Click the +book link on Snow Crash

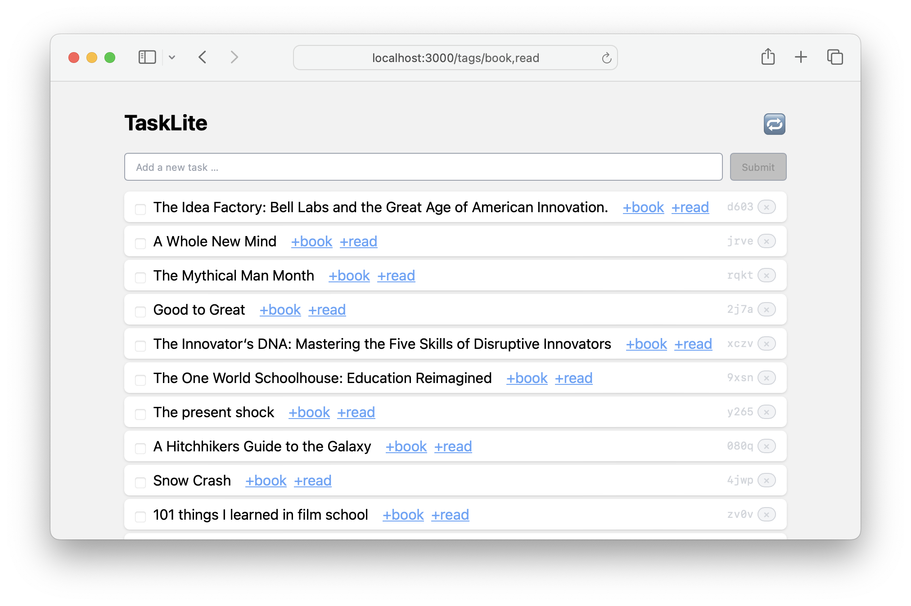[x=265, y=481]
